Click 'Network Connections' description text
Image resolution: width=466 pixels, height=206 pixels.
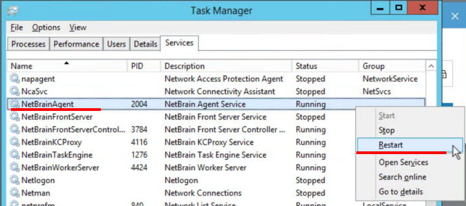[x=203, y=193]
